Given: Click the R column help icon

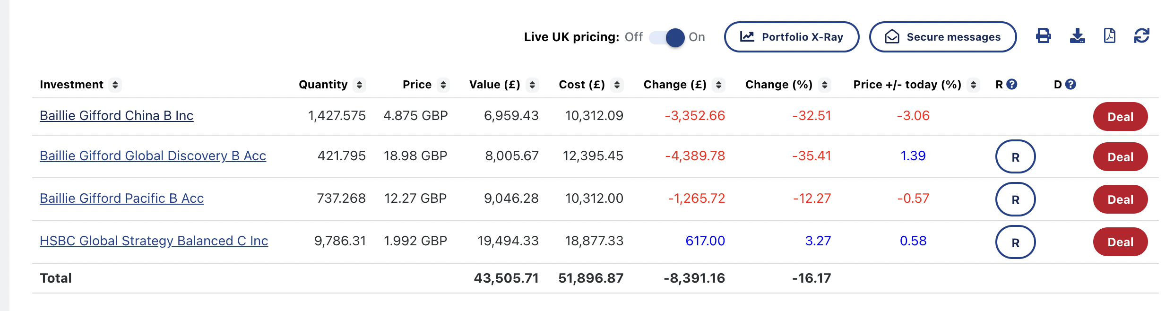Looking at the screenshot, I should [x=1011, y=84].
